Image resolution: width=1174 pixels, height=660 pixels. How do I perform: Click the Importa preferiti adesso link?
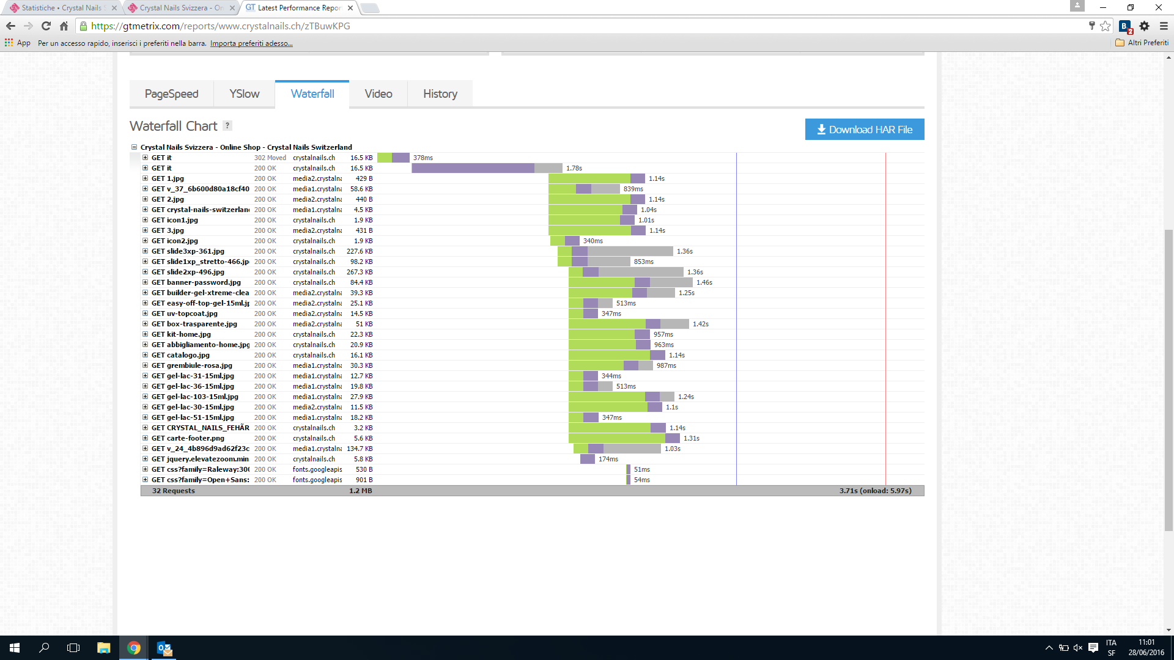tap(251, 43)
